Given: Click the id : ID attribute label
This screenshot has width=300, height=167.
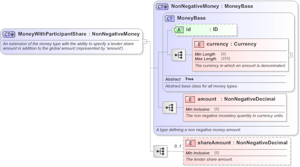Looking at the screenshot, I should [202, 29].
